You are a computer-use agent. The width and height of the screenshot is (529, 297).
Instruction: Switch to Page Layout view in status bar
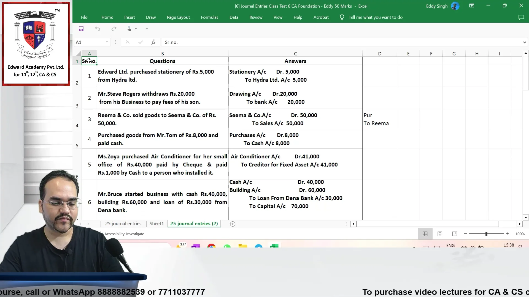pyautogui.click(x=440, y=234)
